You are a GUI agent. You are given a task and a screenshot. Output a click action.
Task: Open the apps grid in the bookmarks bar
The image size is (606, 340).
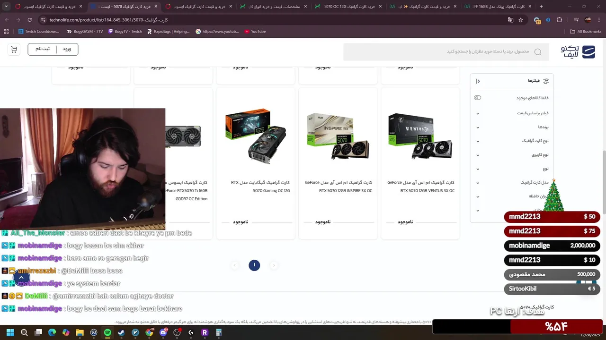tap(6, 32)
